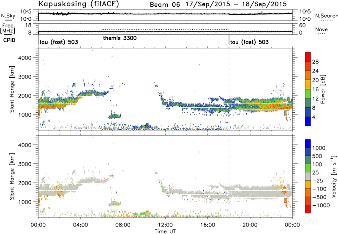Viewport: 338px width, 234px height.
Task: Click the gray -25 to 25 Velocity swatch
Action: [308, 177]
